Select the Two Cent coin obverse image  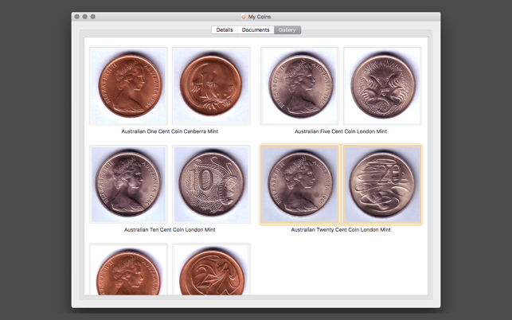[x=129, y=269]
